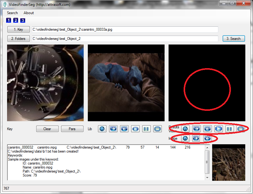This screenshot has height=194, width=253.
Task: Click line 'b1.txt has been created!'
Action: pyautogui.click(x=43, y=151)
